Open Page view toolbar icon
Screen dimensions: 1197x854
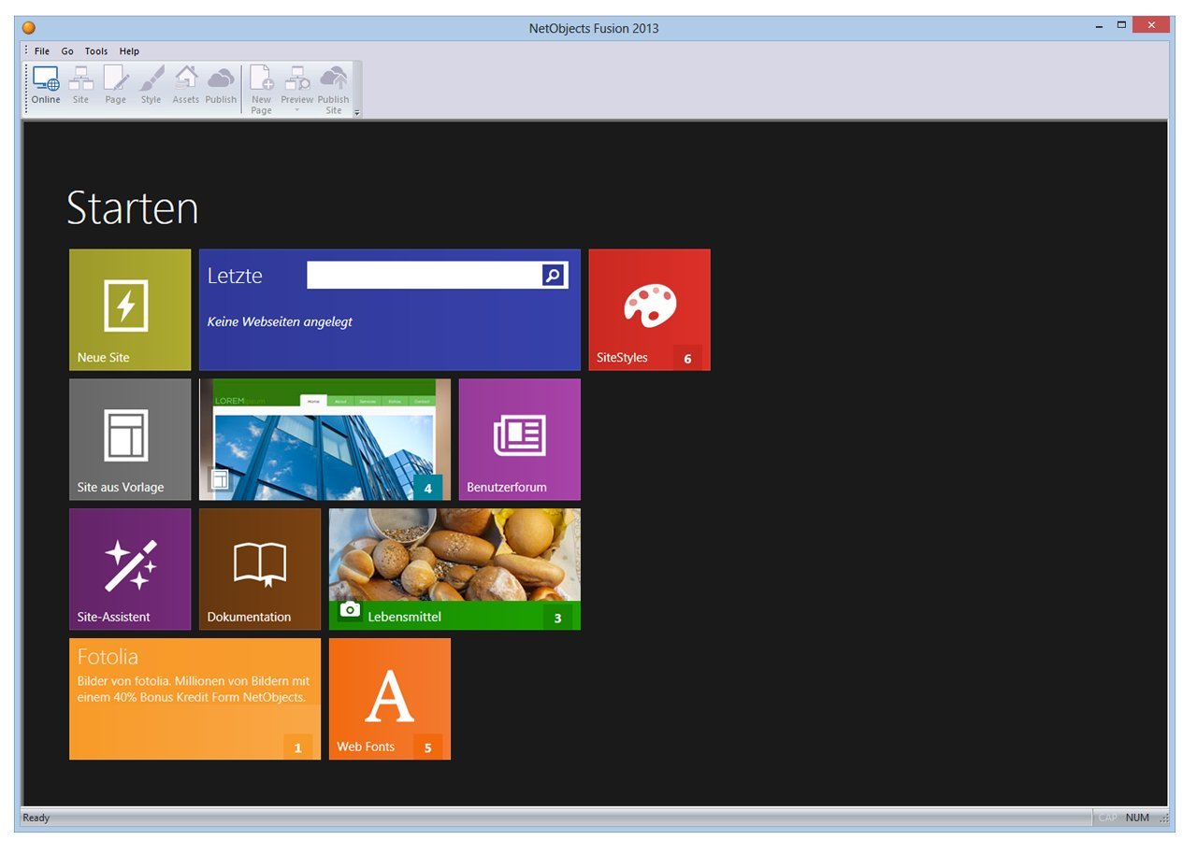coord(115,85)
